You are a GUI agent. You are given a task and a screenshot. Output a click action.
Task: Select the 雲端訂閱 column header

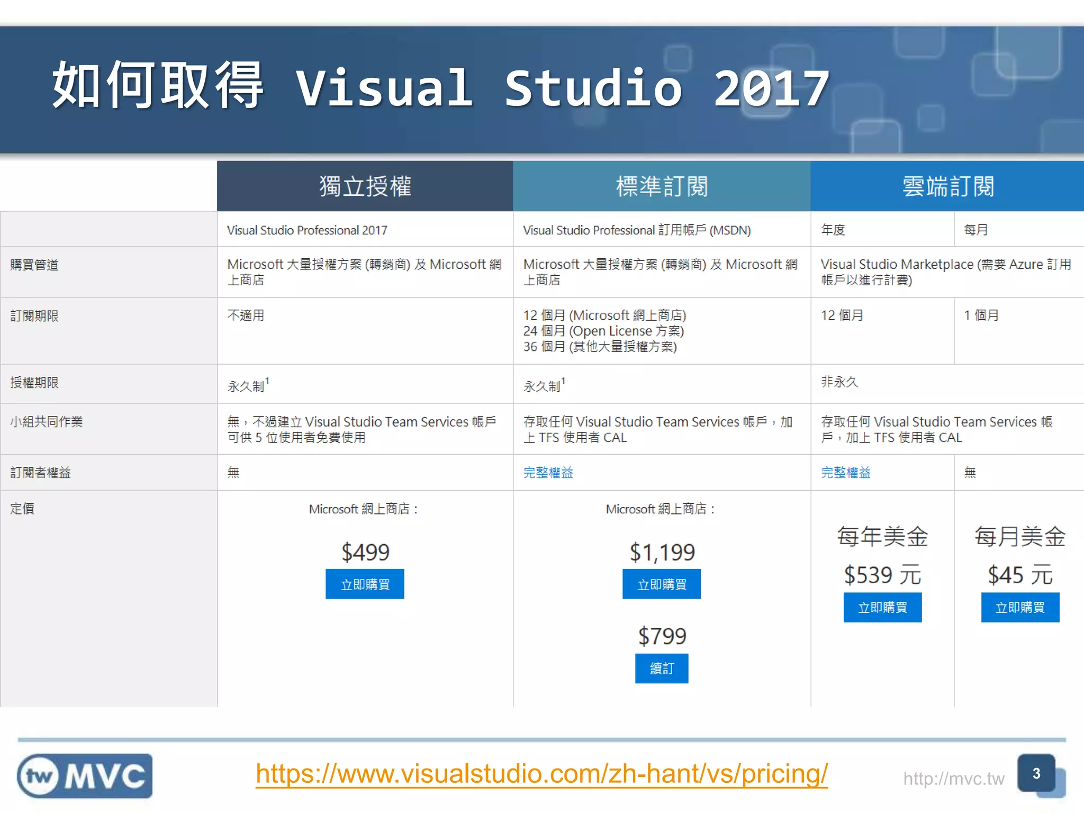pyautogui.click(x=947, y=186)
